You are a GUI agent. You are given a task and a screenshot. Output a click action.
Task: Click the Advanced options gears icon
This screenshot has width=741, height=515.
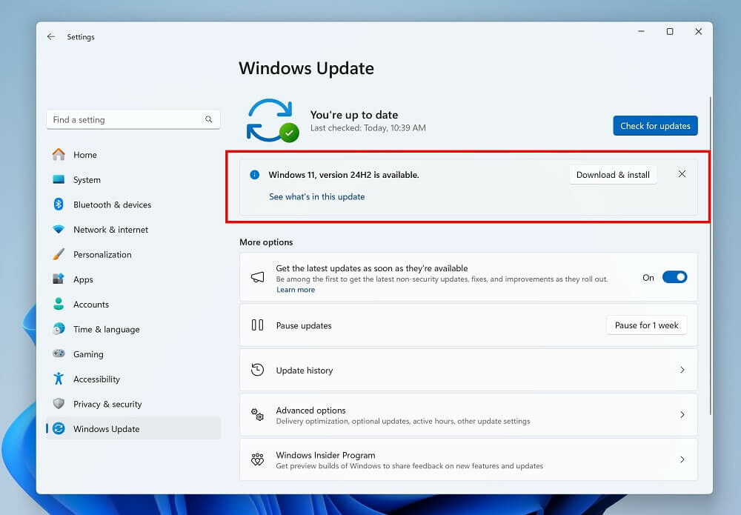tap(258, 415)
